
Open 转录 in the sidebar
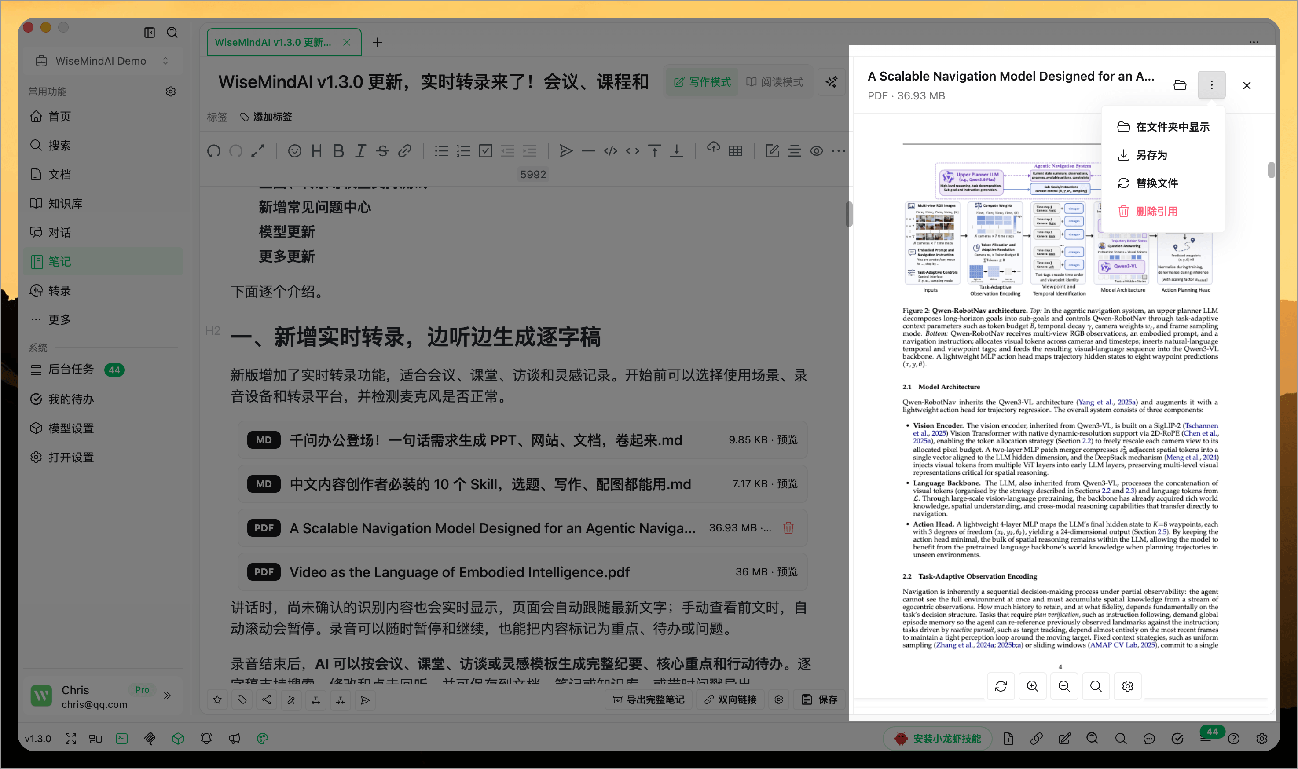click(103, 291)
